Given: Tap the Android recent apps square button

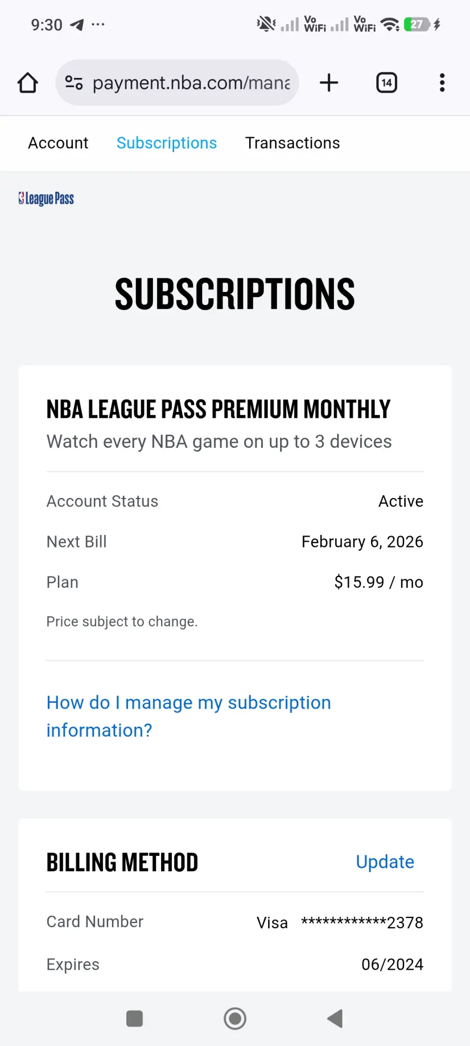Looking at the screenshot, I should click(134, 1018).
